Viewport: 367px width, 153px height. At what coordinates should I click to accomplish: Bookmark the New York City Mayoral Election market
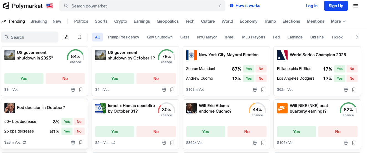click(263, 89)
